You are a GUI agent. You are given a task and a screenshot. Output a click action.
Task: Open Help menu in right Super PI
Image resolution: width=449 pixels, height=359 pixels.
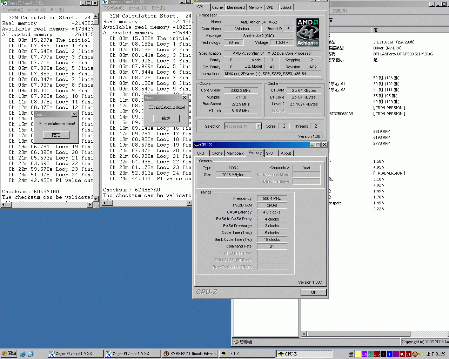[158, 8]
